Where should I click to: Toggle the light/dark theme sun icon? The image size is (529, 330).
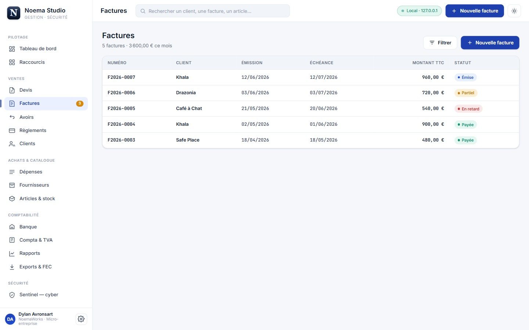514,11
